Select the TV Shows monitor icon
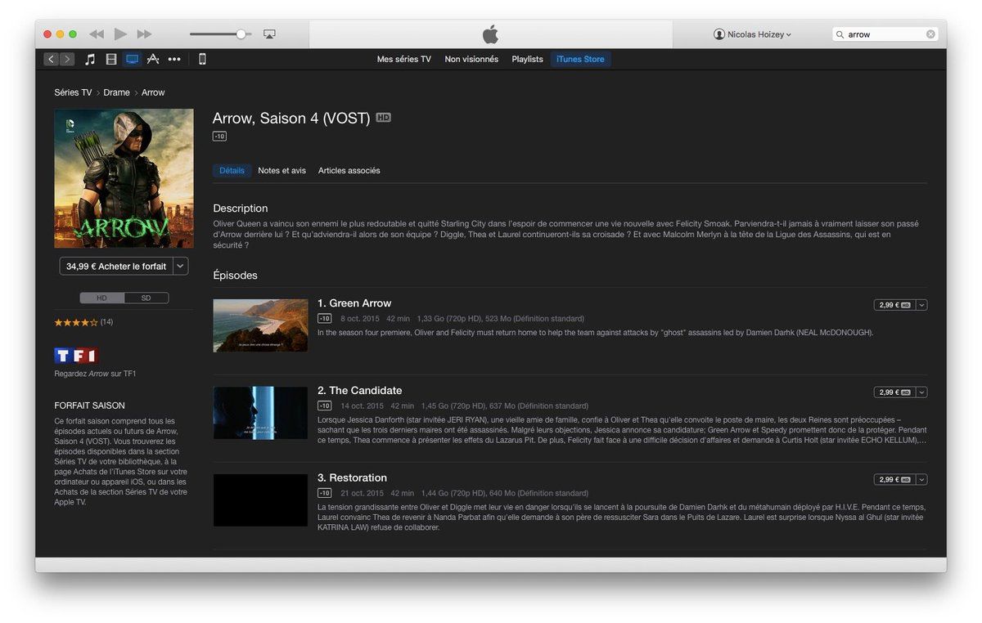The width and height of the screenshot is (982, 623). tap(132, 59)
